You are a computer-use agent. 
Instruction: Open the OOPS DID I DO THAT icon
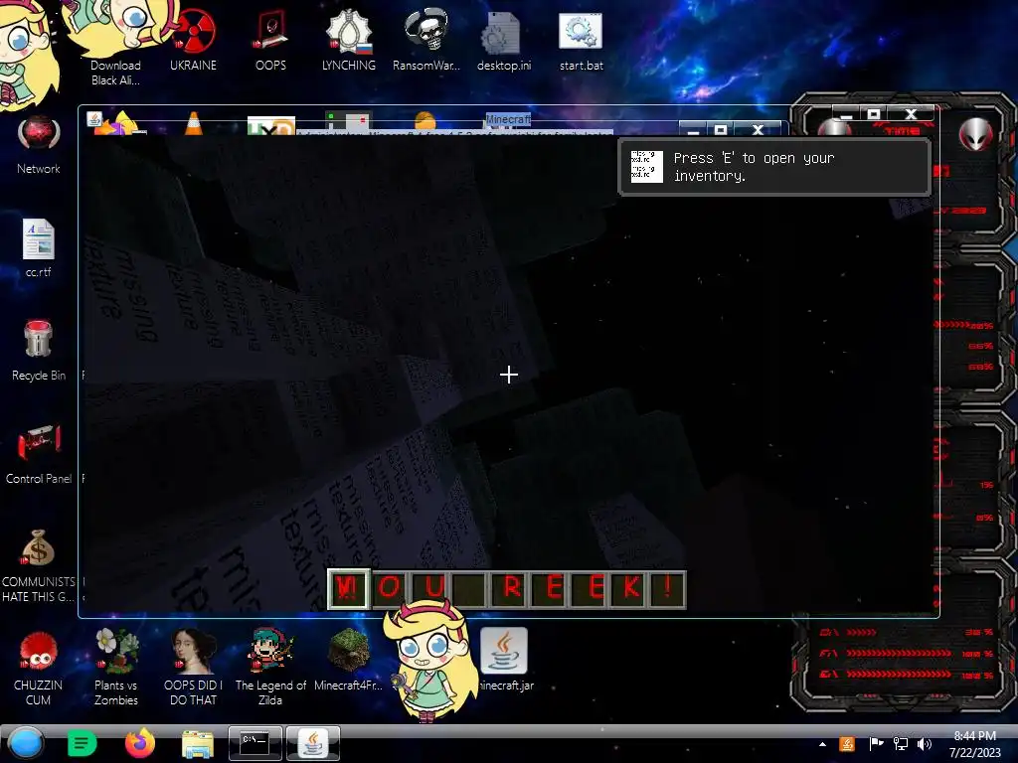coord(193,667)
